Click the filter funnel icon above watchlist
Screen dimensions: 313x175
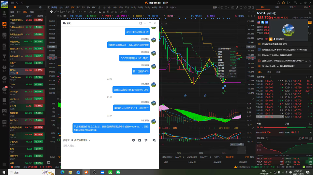coord(27,7)
